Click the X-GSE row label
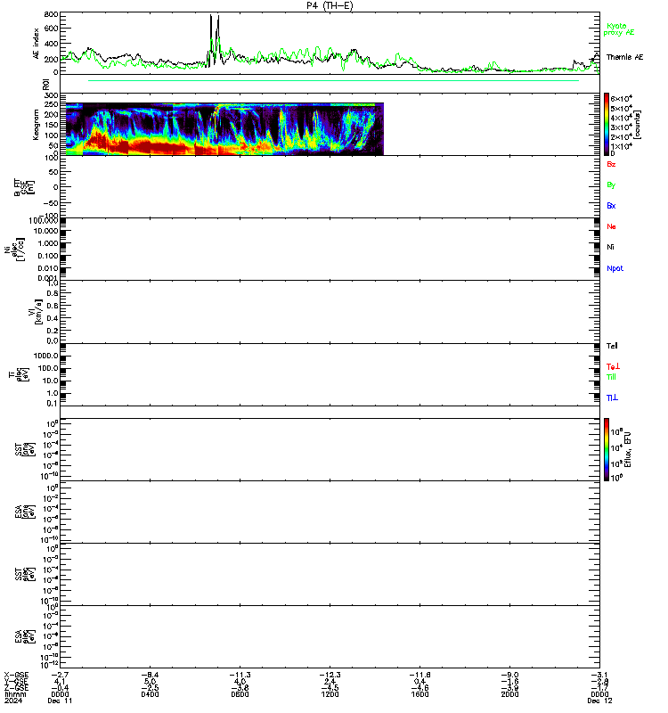This screenshot has width=668, height=713. coord(16,675)
